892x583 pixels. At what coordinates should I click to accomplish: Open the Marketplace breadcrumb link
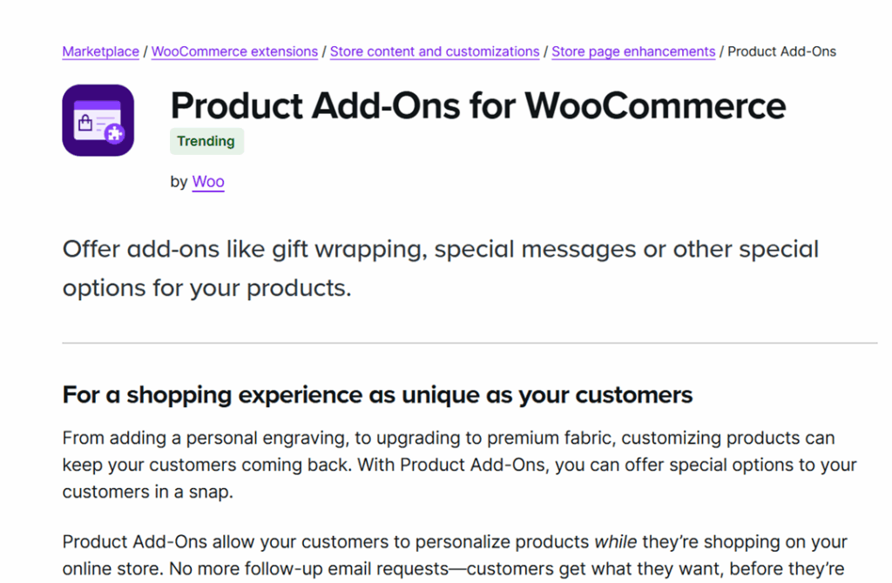[x=100, y=51]
